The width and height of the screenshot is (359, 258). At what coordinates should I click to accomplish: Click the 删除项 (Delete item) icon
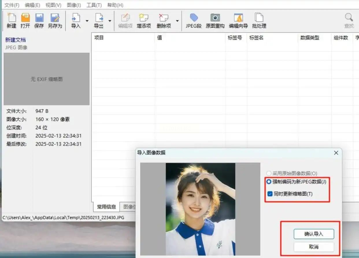[x=164, y=18]
